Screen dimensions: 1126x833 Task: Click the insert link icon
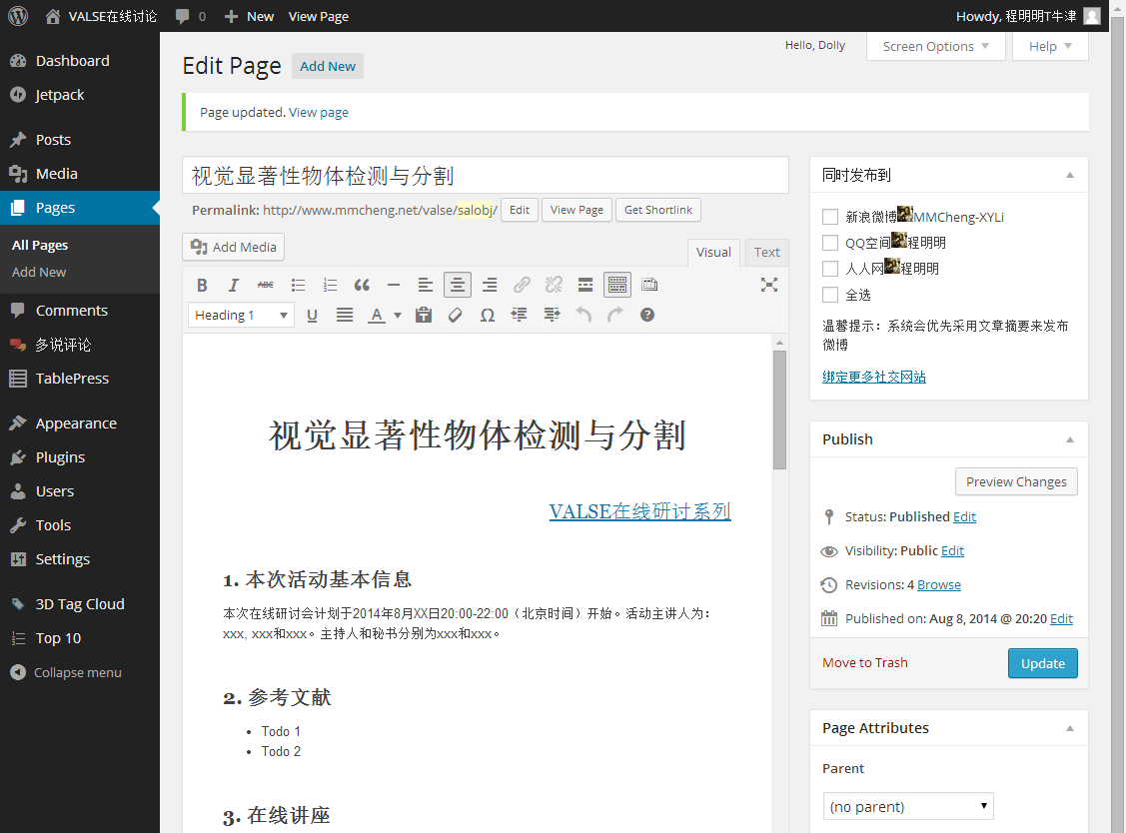tap(522, 285)
